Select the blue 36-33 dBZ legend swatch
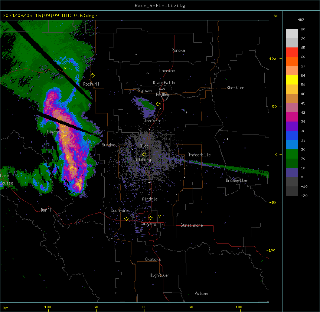This screenshot has width=320, height=312. 292,135
